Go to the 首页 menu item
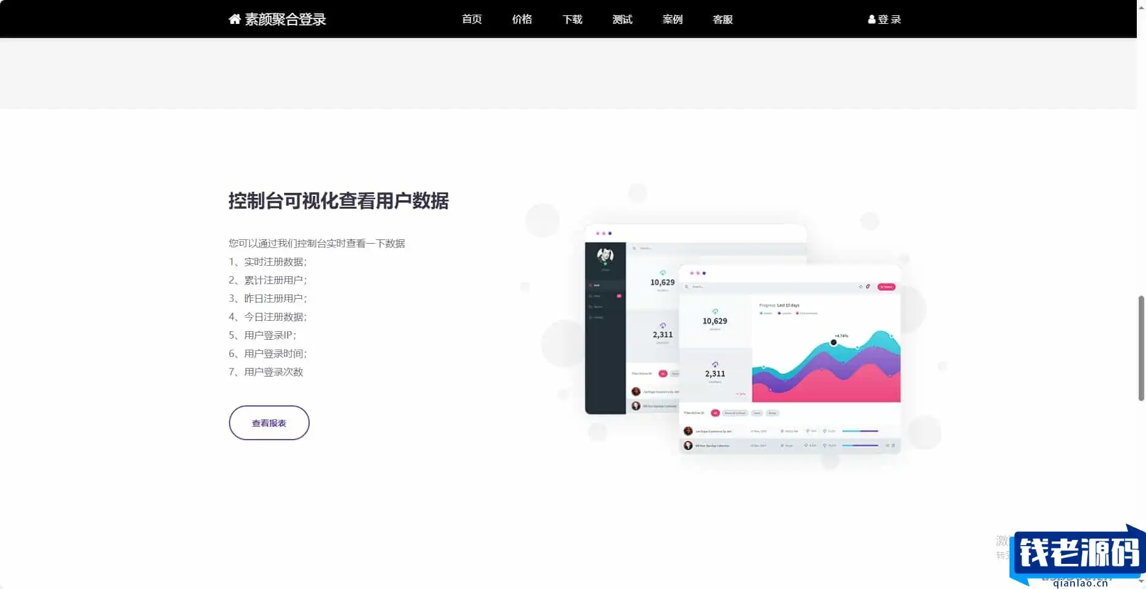Viewport: 1146px width, 589px height. (x=471, y=19)
